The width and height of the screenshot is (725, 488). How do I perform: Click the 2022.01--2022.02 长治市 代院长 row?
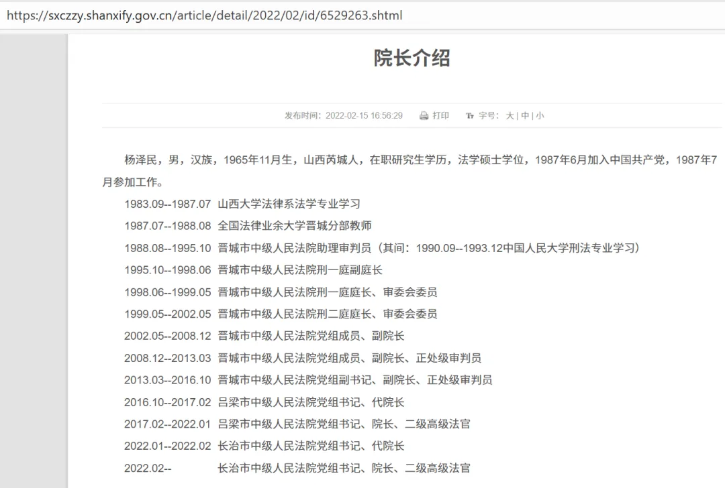click(264, 446)
